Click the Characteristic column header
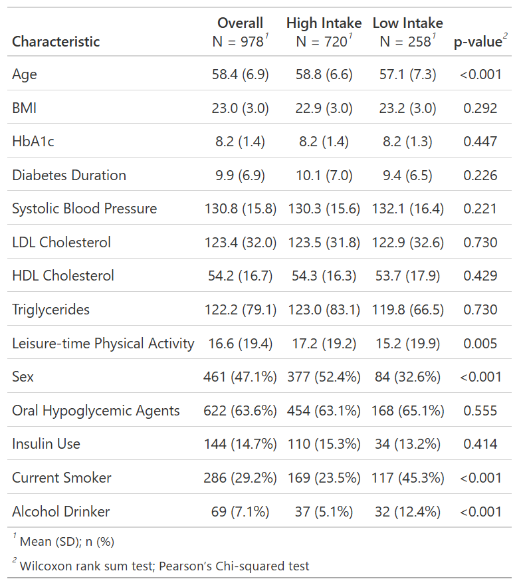Image resolution: width=519 pixels, height=583 pixels. coord(56,42)
